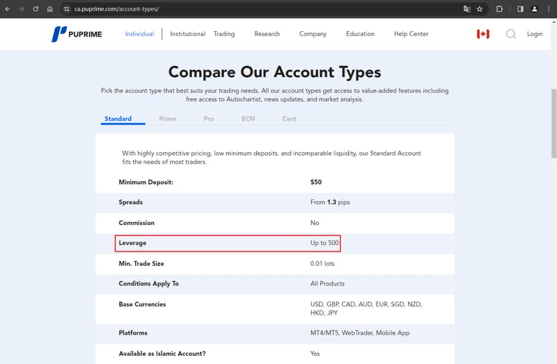Screen dimensions: 557x364
Task: Select the Canada flag region icon
Action: click(483, 34)
